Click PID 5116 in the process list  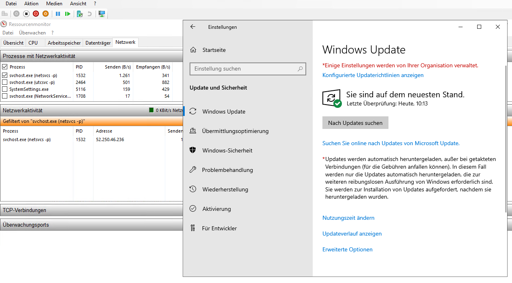click(x=81, y=89)
